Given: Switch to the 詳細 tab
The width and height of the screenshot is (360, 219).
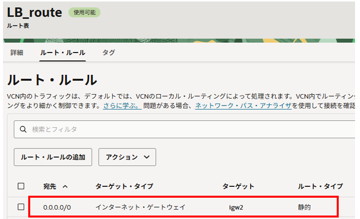Looking at the screenshot, I should (x=16, y=53).
